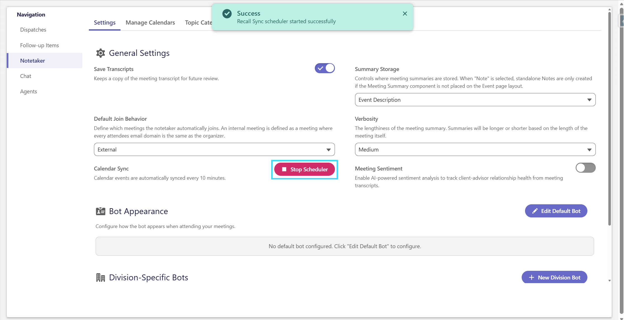Click the Bot Appearance ID card icon
This screenshot has height=320, width=624.
pyautogui.click(x=100, y=211)
